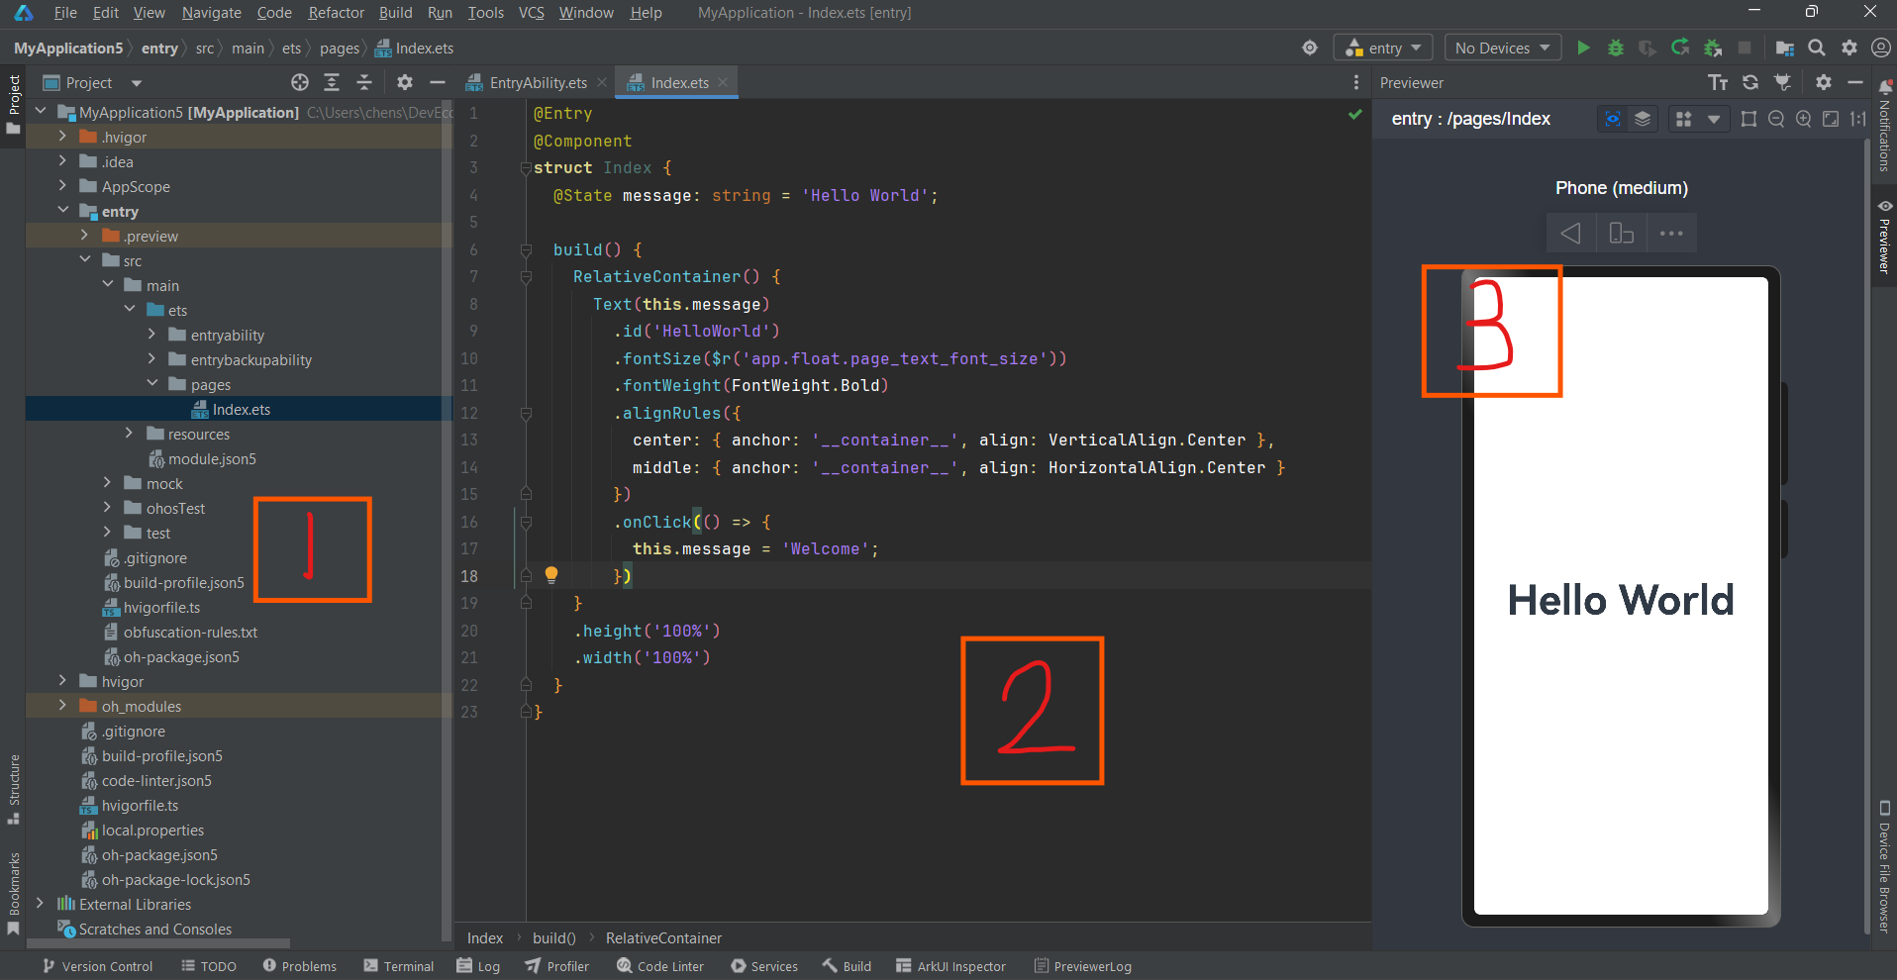This screenshot has width=1897, height=980.
Task: Open Project panel gear options
Action: point(405,82)
